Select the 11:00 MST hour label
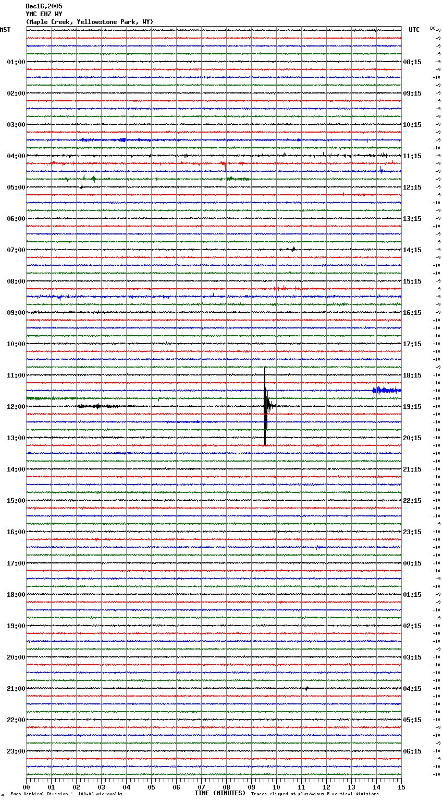 [x=16, y=375]
